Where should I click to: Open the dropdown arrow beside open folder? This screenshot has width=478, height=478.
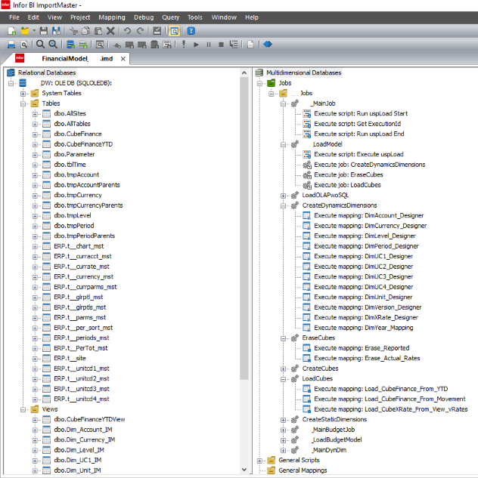pos(34,31)
